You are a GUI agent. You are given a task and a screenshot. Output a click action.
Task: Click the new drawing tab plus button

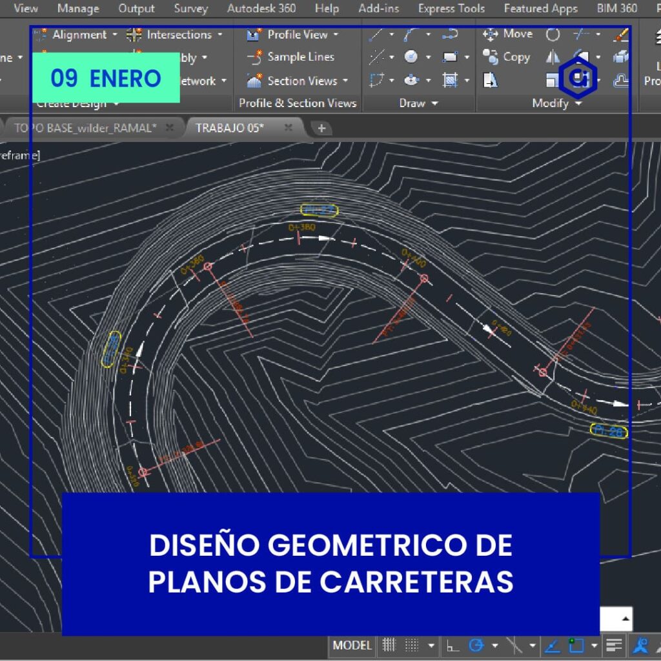tap(321, 128)
